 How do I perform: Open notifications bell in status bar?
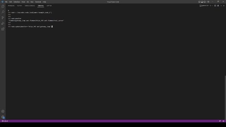(x=224, y=121)
